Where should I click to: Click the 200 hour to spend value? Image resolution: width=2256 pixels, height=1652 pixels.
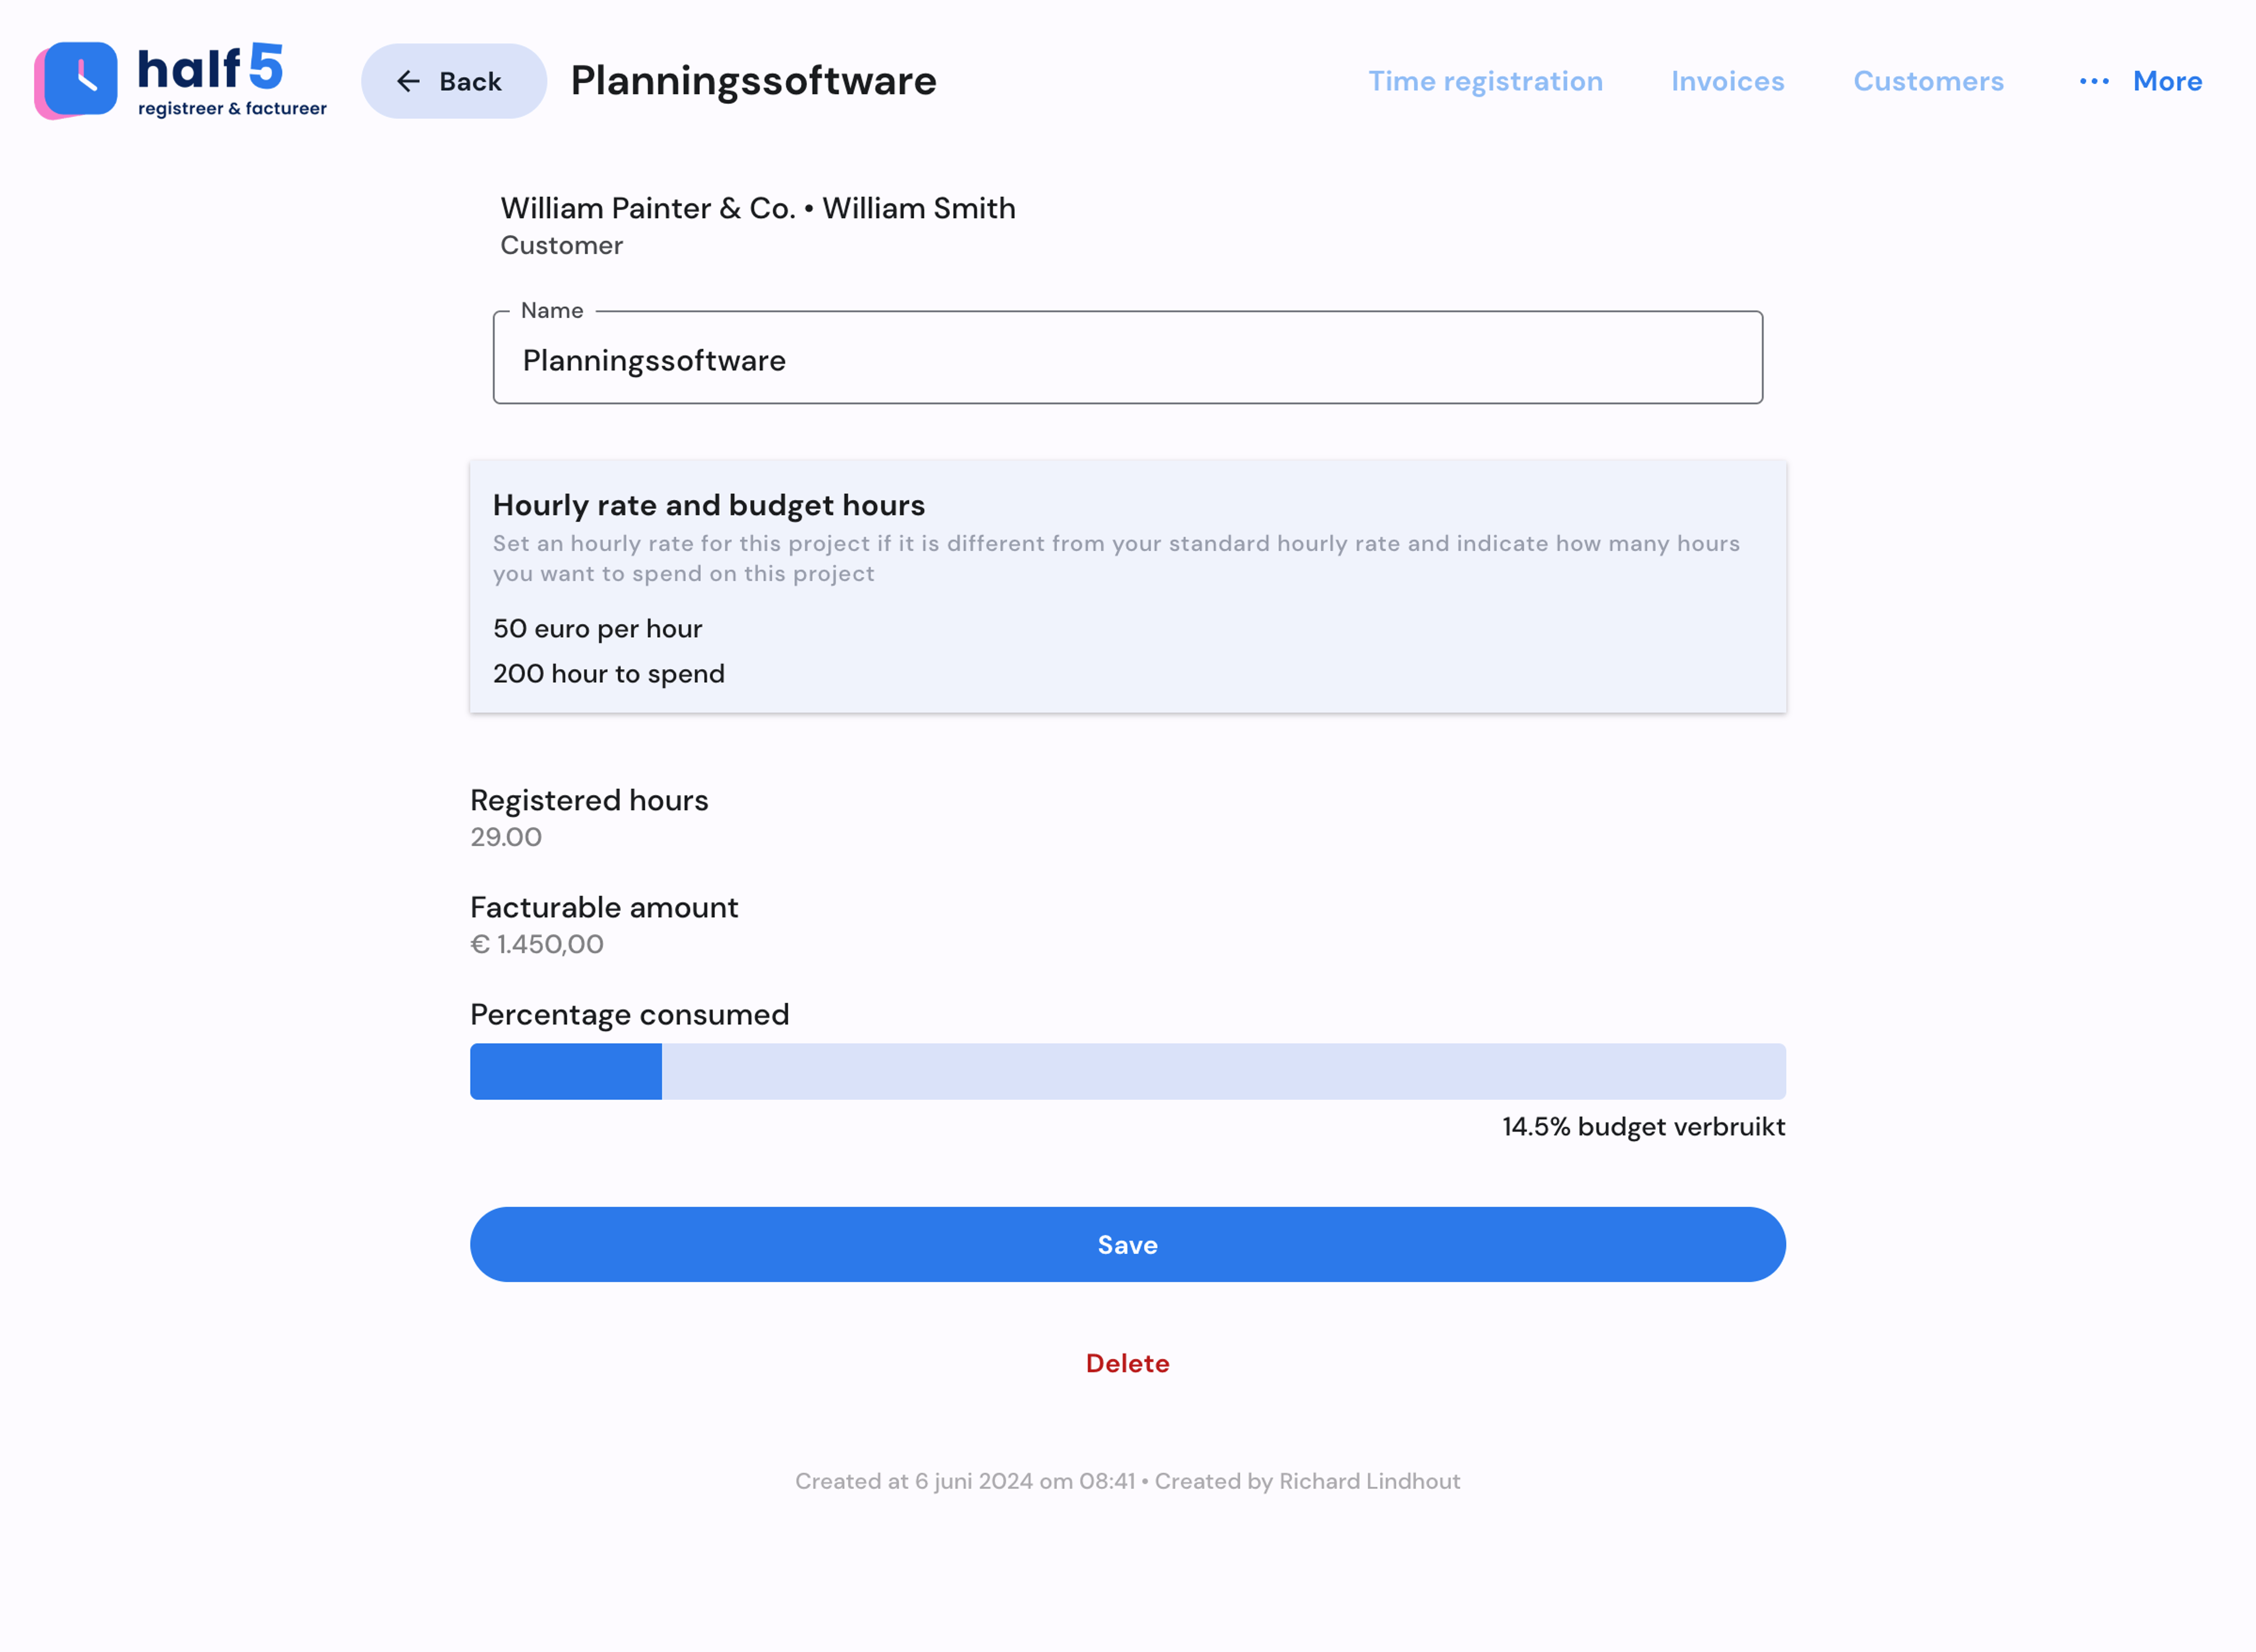tap(608, 673)
